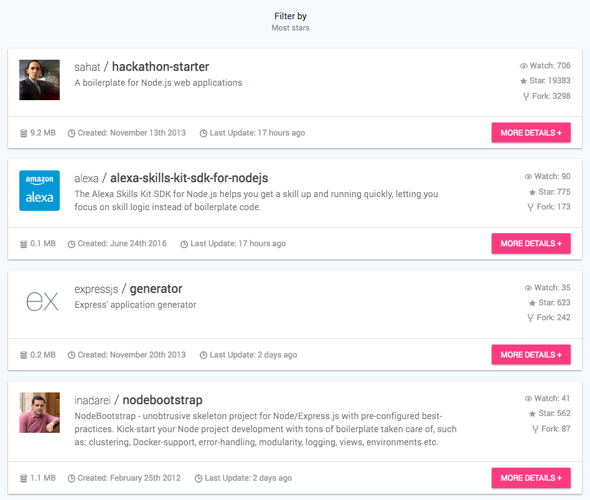Click the star icon beside Star: 19383
590x500 pixels.
[523, 81]
